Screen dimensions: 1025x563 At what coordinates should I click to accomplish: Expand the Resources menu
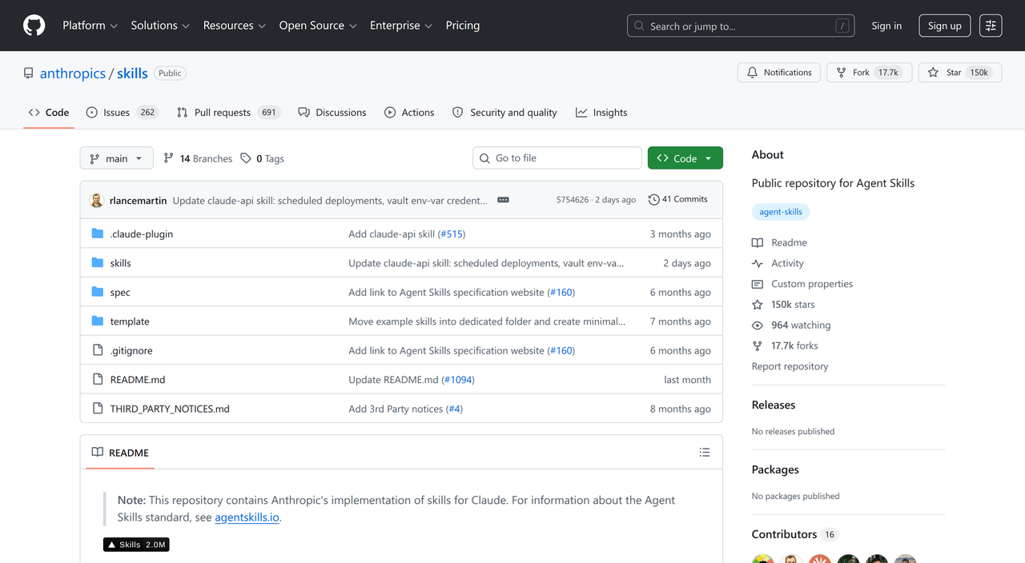pos(235,26)
